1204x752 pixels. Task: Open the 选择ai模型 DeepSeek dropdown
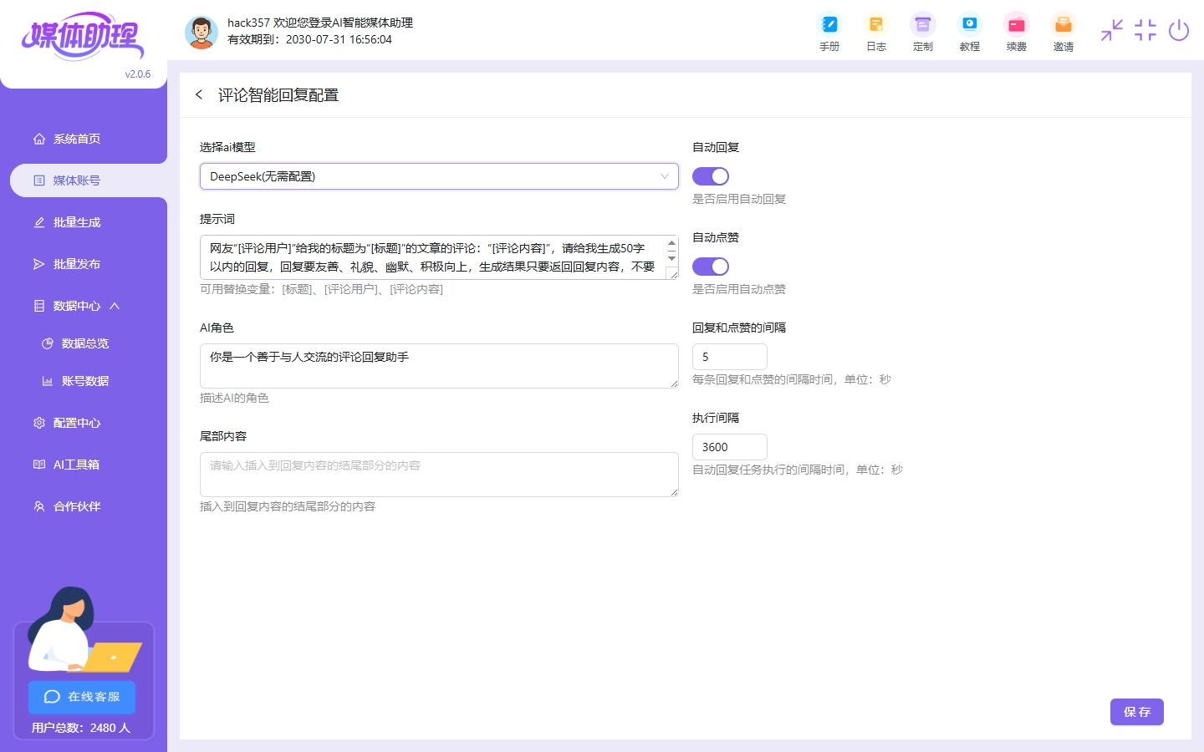pyautogui.click(x=438, y=176)
